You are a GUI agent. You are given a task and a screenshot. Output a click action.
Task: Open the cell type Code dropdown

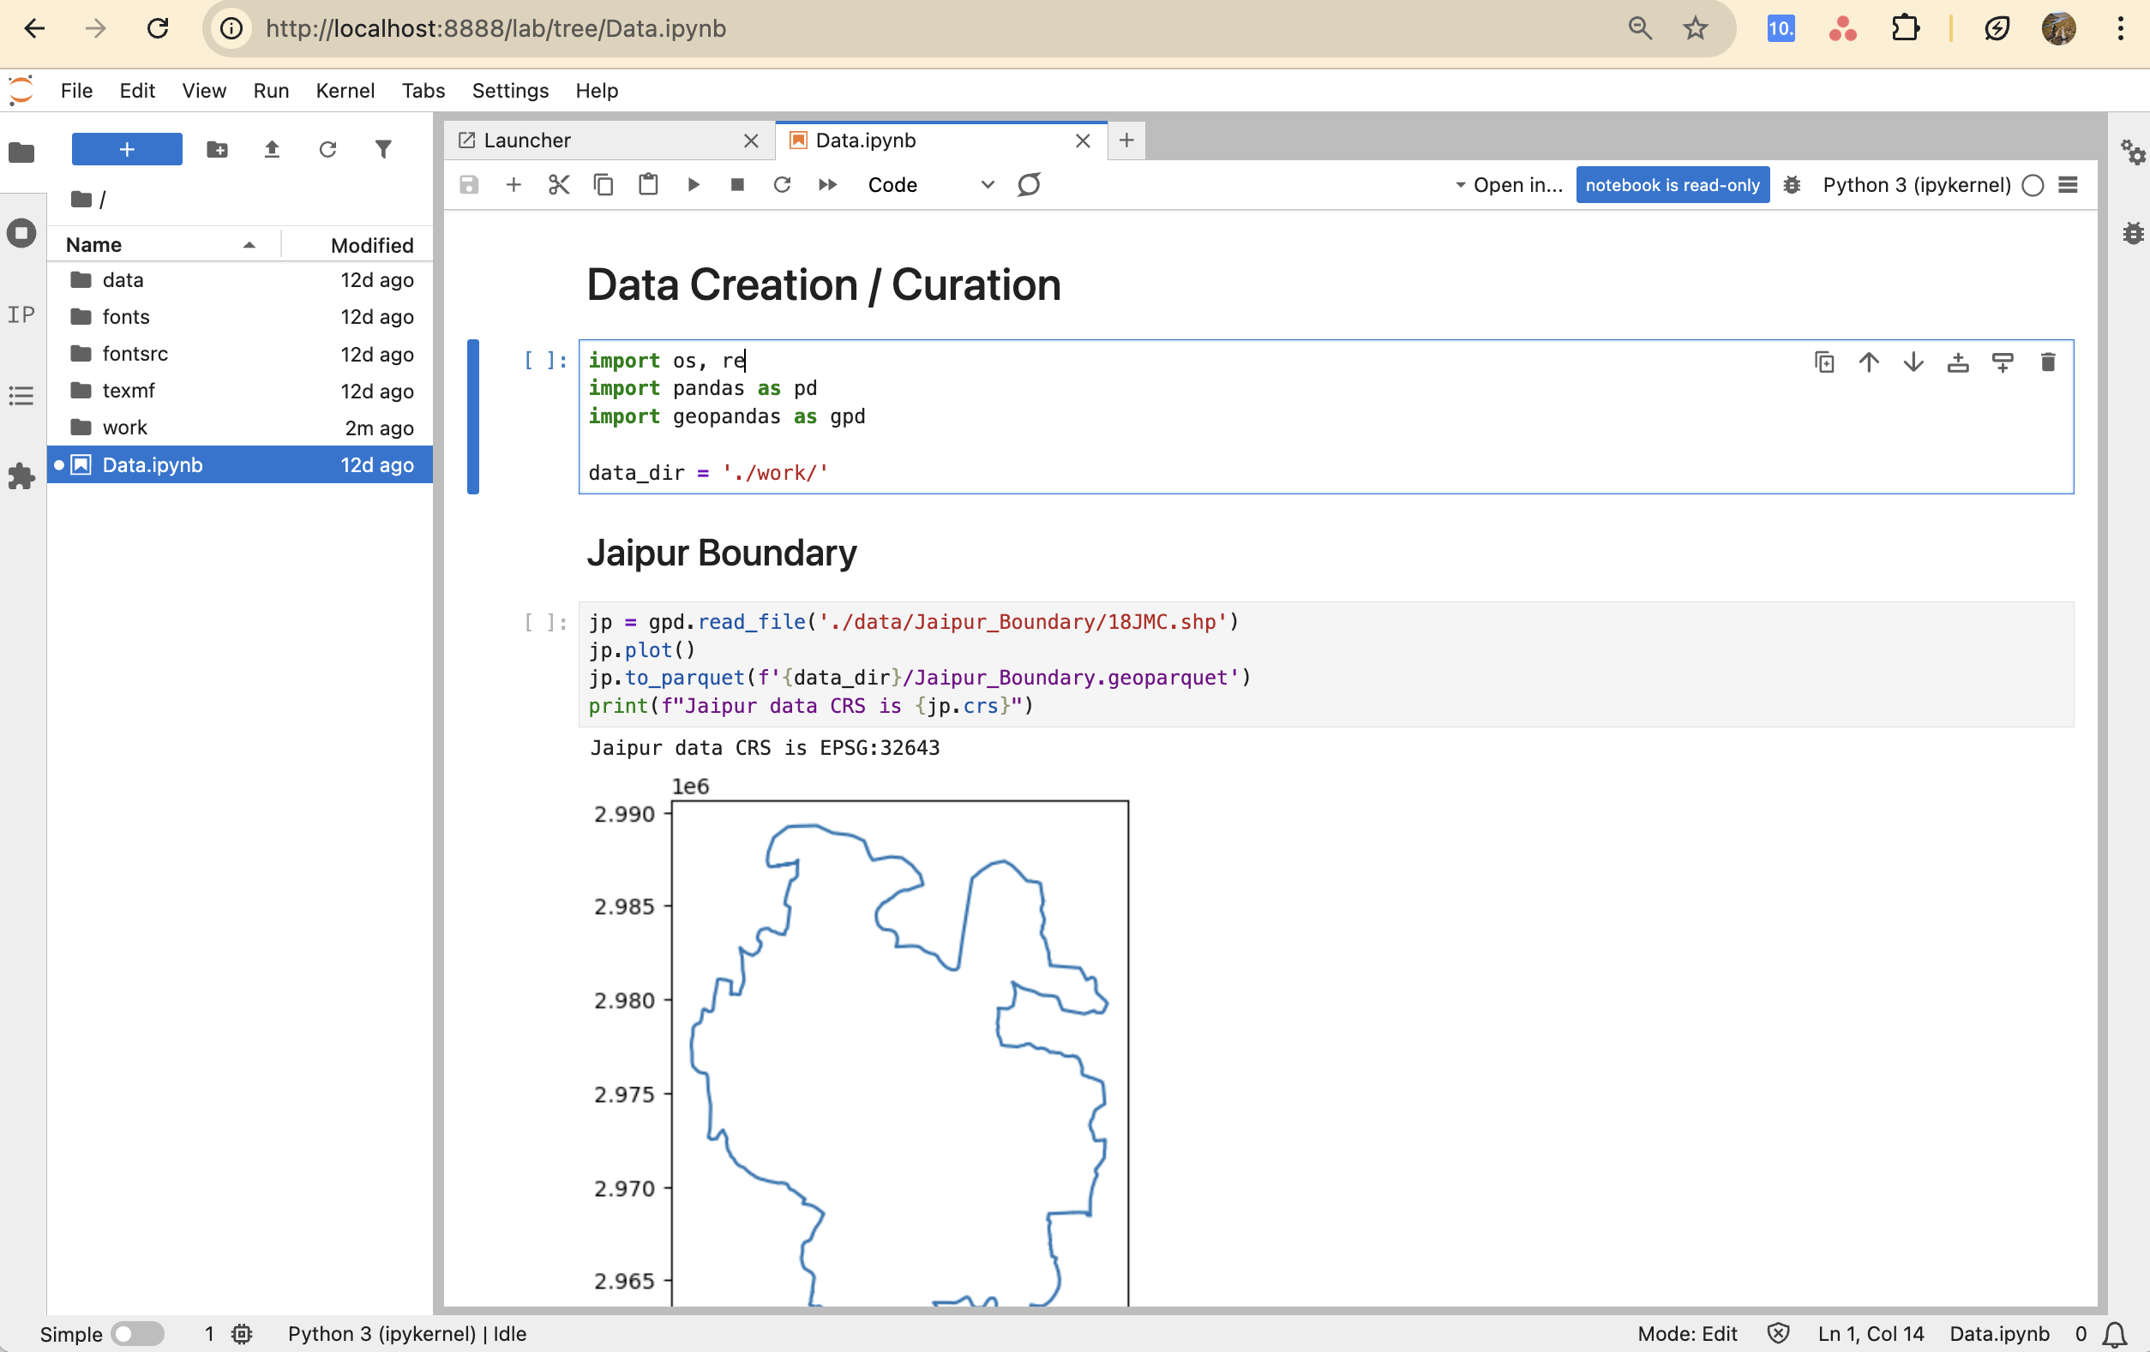930,185
